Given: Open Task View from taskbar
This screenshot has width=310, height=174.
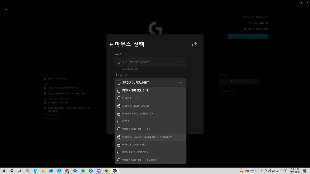Looking at the screenshot, I should pyautogui.click(x=19, y=171).
